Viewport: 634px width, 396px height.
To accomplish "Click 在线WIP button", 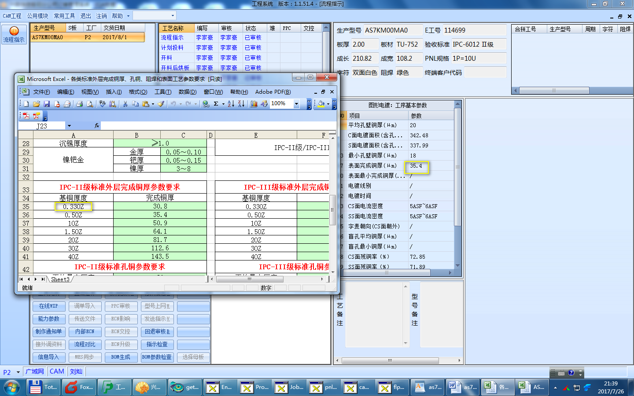I will [x=49, y=306].
